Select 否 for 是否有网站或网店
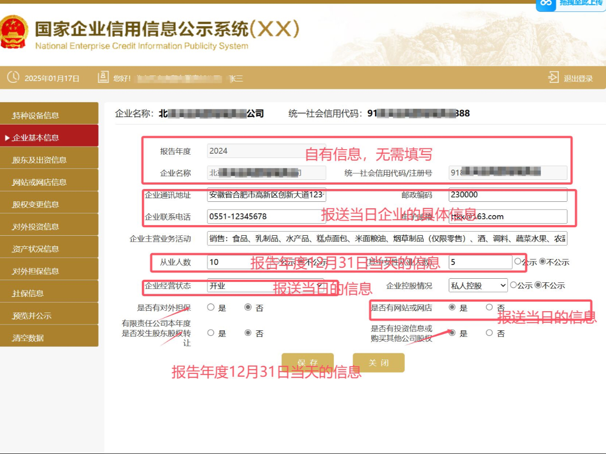606x454 pixels. click(489, 307)
